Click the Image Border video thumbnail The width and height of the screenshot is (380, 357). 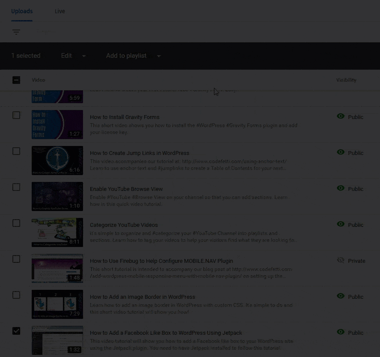[x=57, y=304]
